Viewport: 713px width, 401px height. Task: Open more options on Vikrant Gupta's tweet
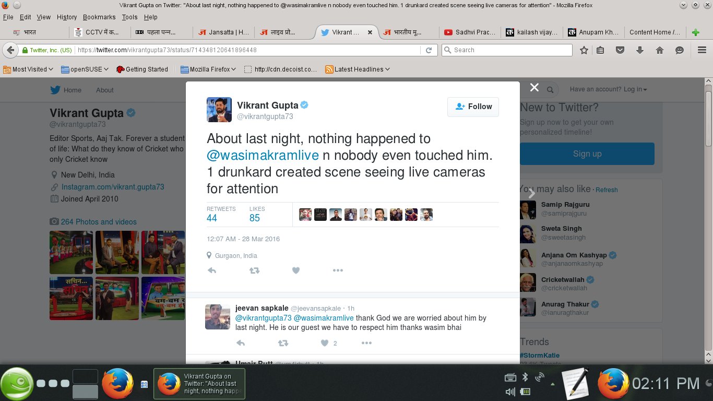(338, 270)
